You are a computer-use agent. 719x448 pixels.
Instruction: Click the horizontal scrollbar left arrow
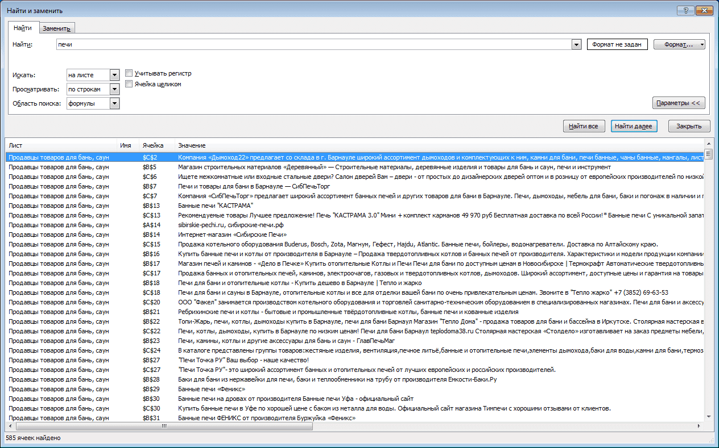click(x=10, y=426)
